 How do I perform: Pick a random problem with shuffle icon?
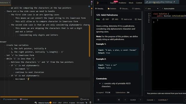[119, 100]
